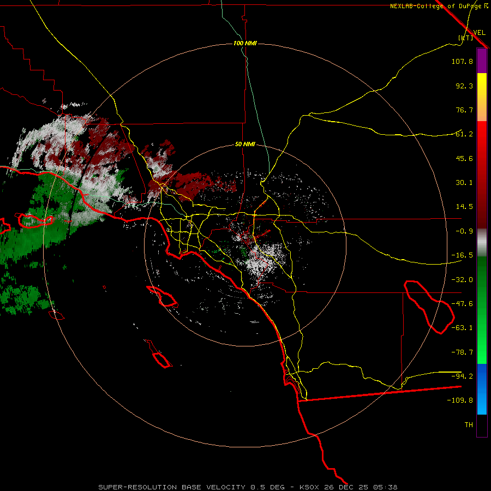Viewport: 491px width, 491px height.
Task: Click the NEXLAB-College of DuPage label
Action: pos(439,6)
